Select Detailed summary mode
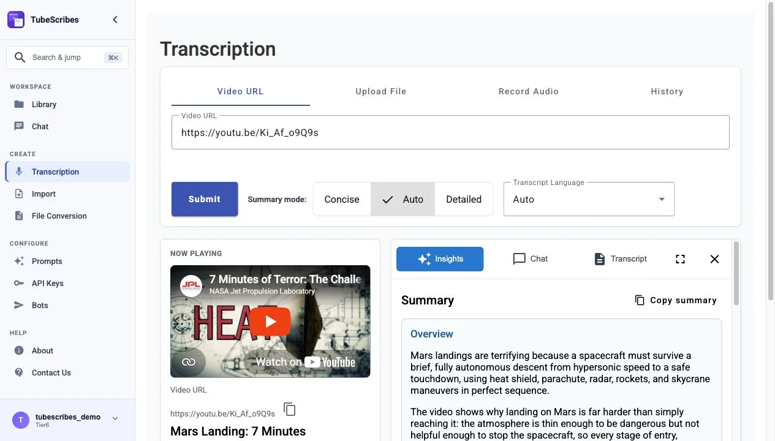 [464, 199]
